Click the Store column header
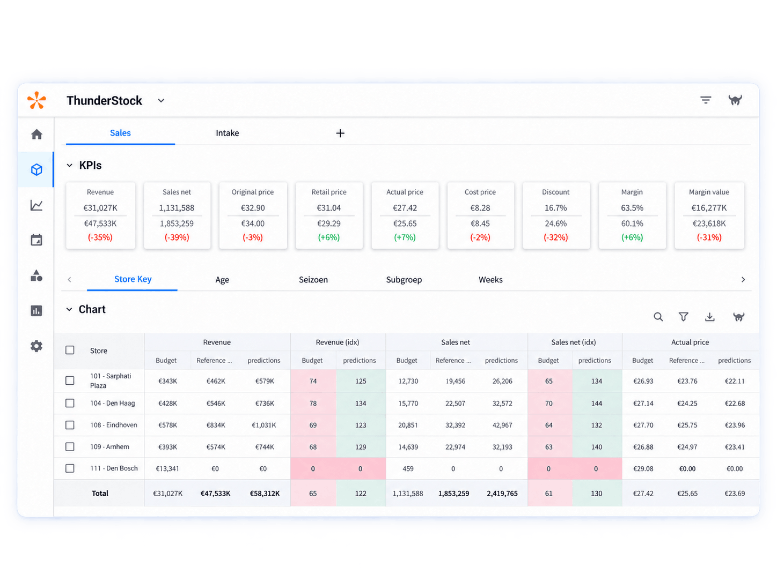The height and width of the screenshot is (582, 777). (99, 350)
